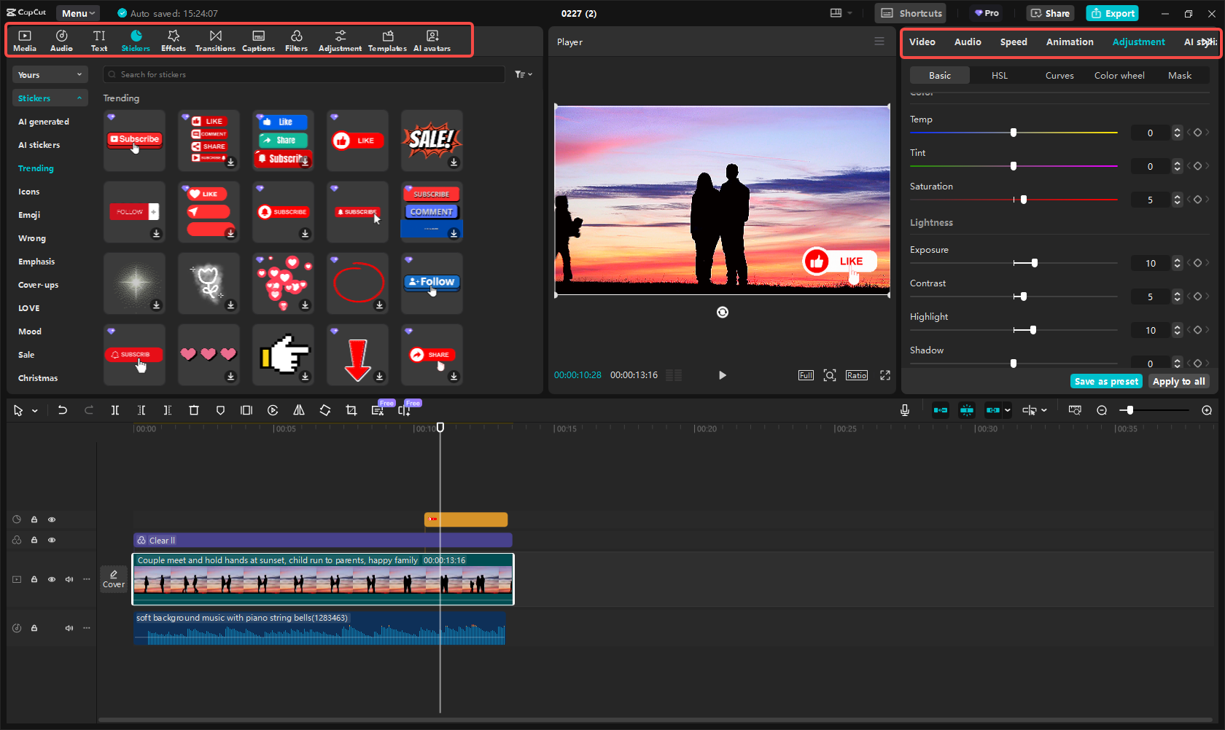Click Apply to all adjustments
Viewport: 1225px width, 730px height.
tap(1178, 381)
